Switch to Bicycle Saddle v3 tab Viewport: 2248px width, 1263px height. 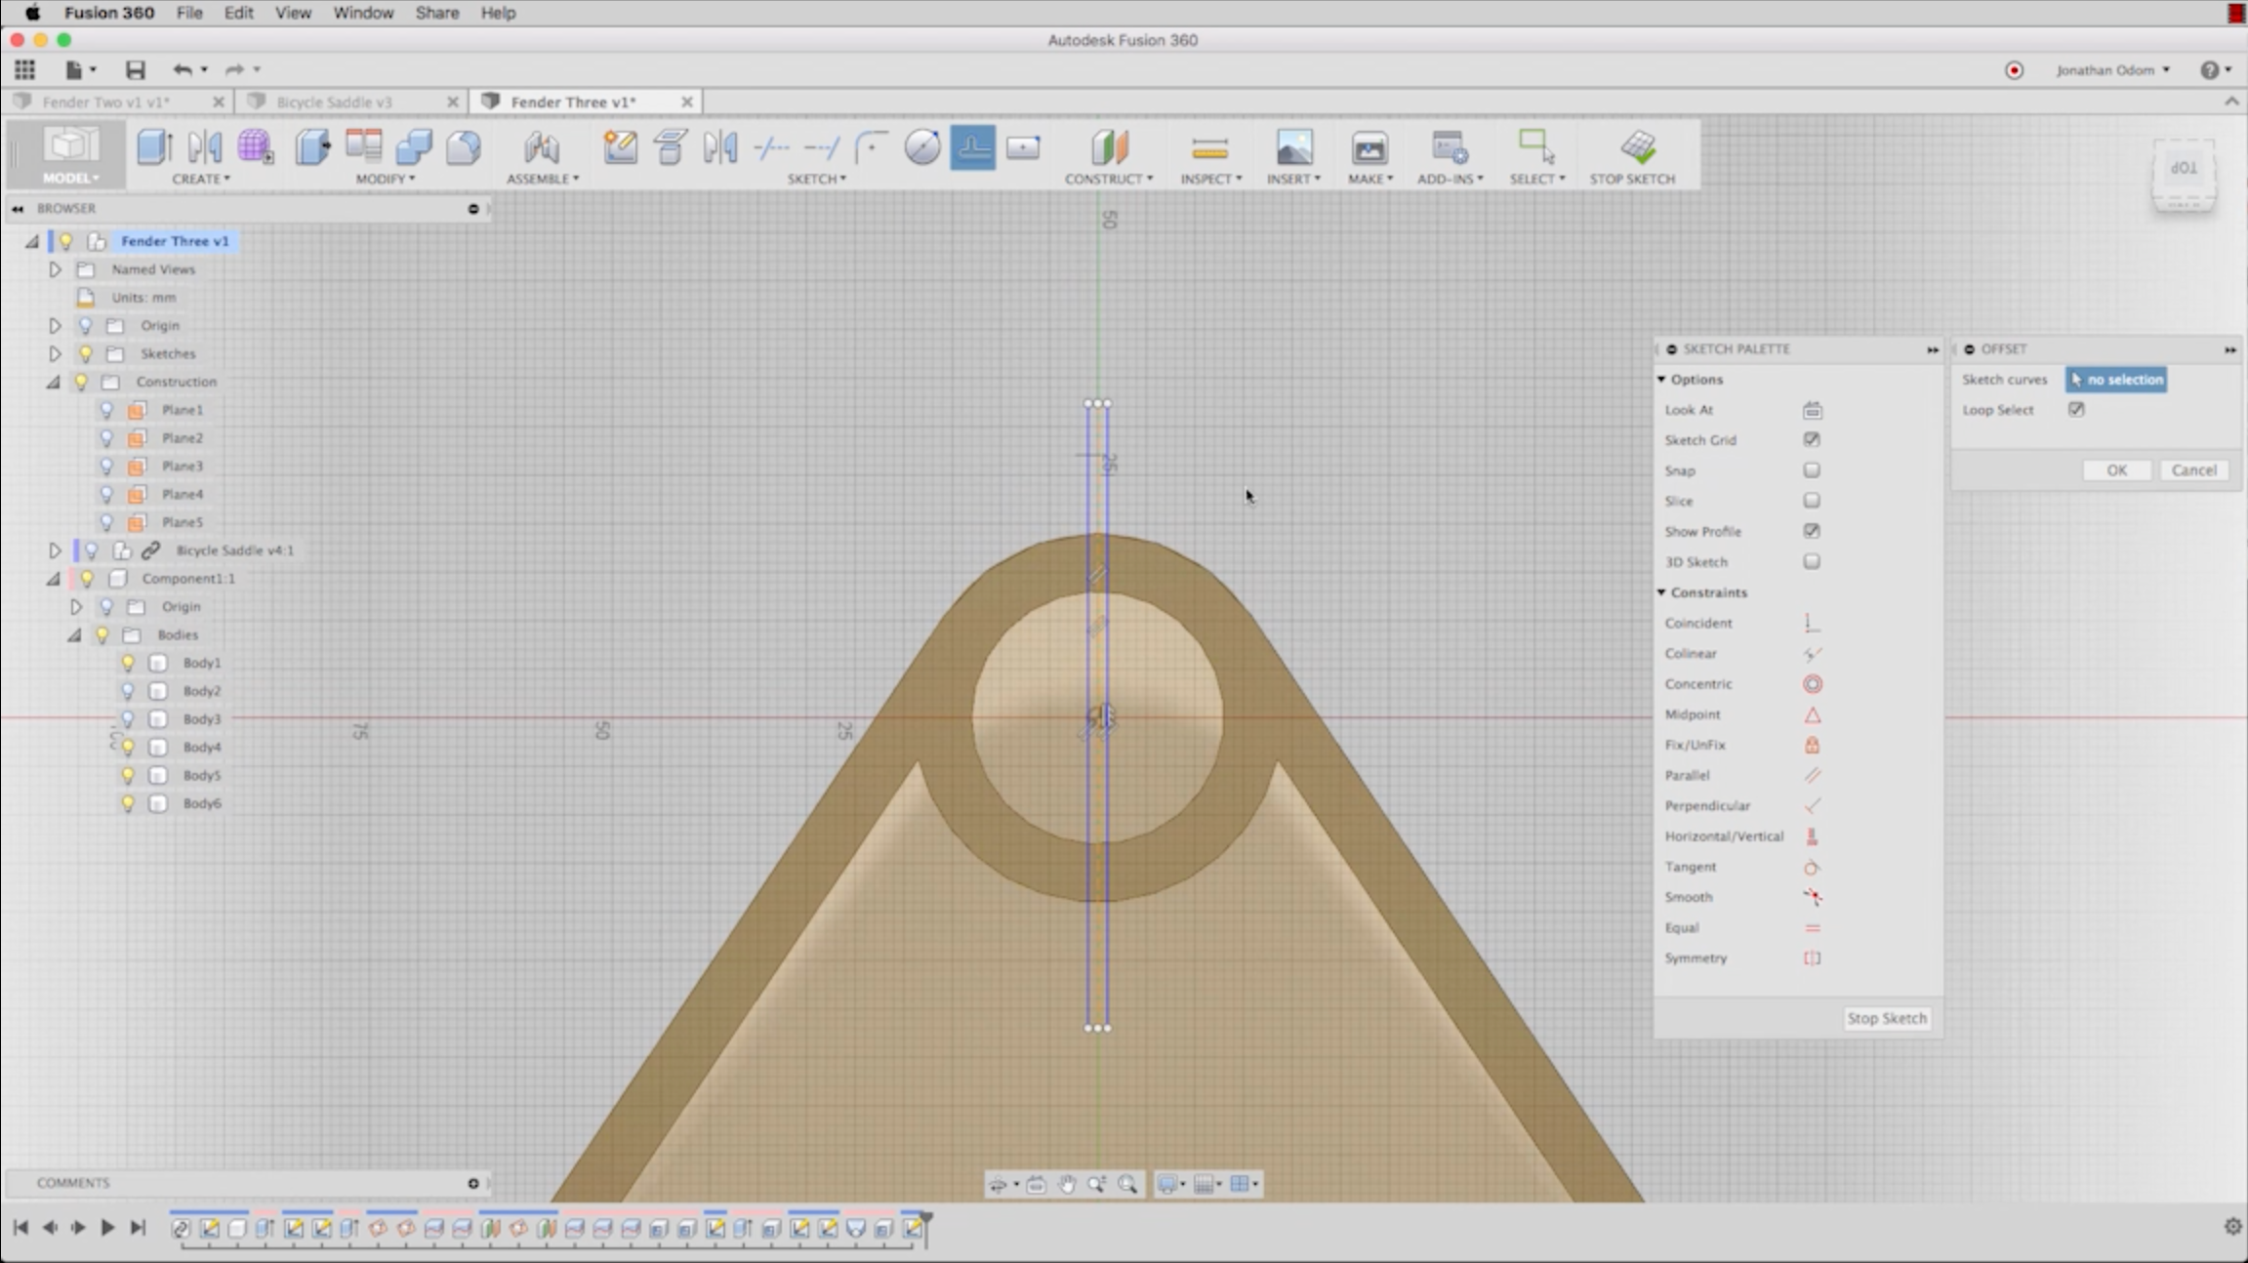coord(334,102)
